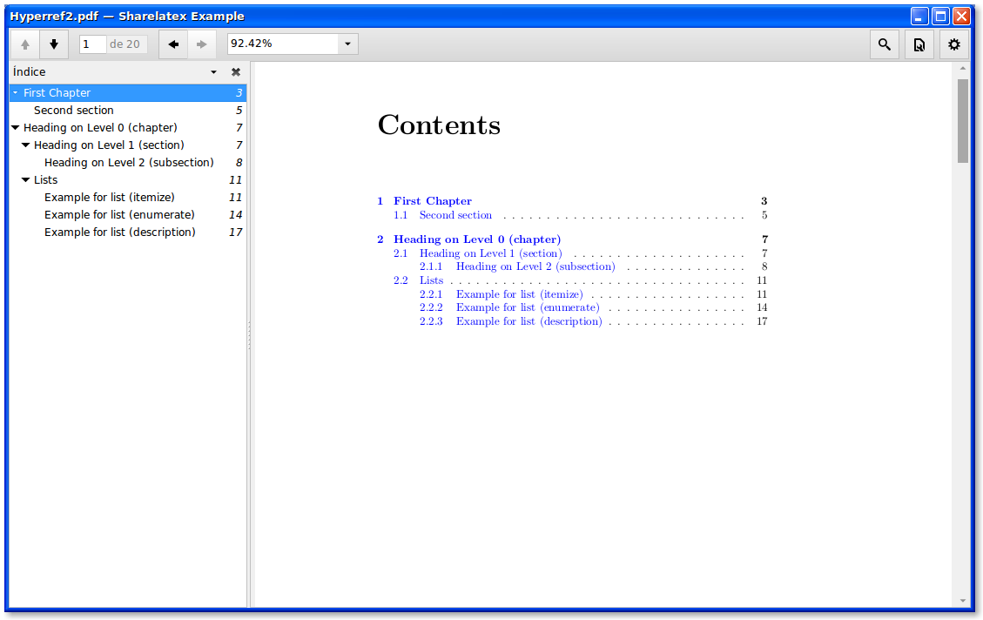
Task: Follow the 2.2 Lists link in Contents
Action: click(x=418, y=280)
